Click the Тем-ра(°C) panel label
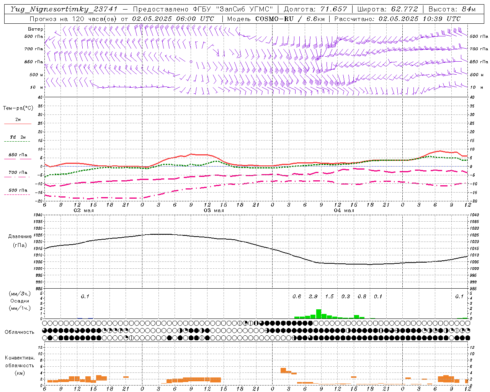490x392 pixels. pos(18,108)
